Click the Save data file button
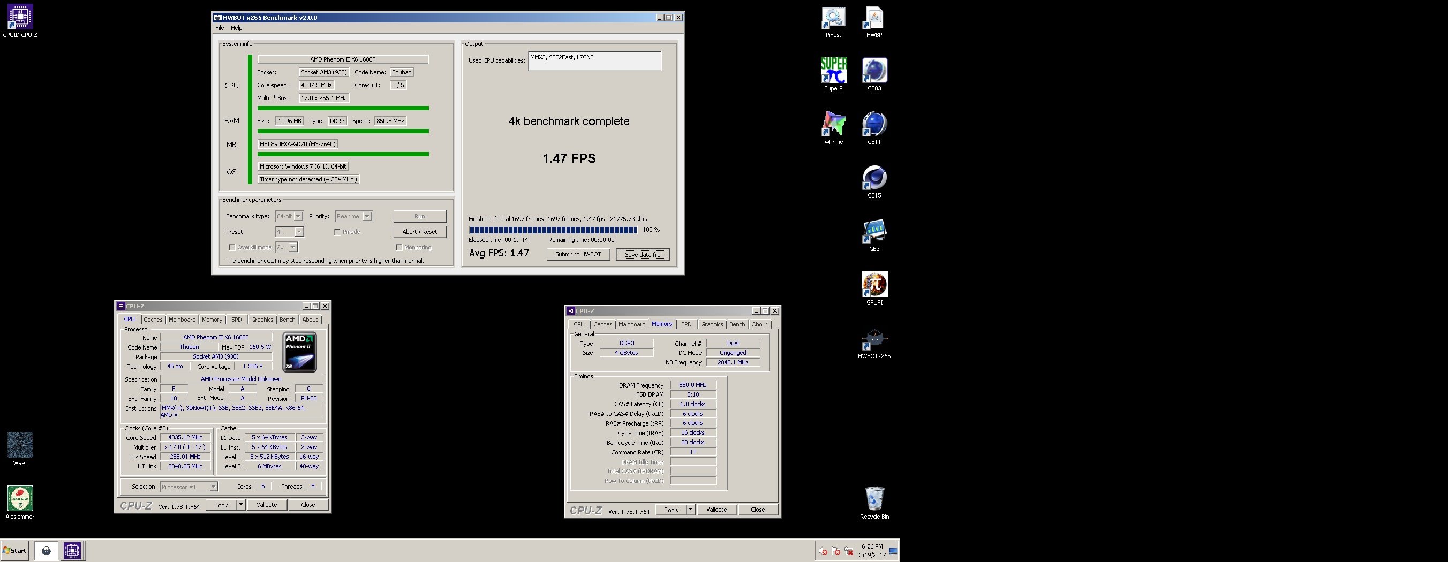1448x562 pixels. tap(643, 255)
